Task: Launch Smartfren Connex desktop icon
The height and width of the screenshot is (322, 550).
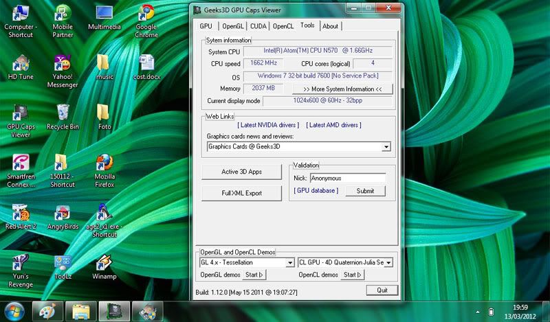Action: (21, 172)
